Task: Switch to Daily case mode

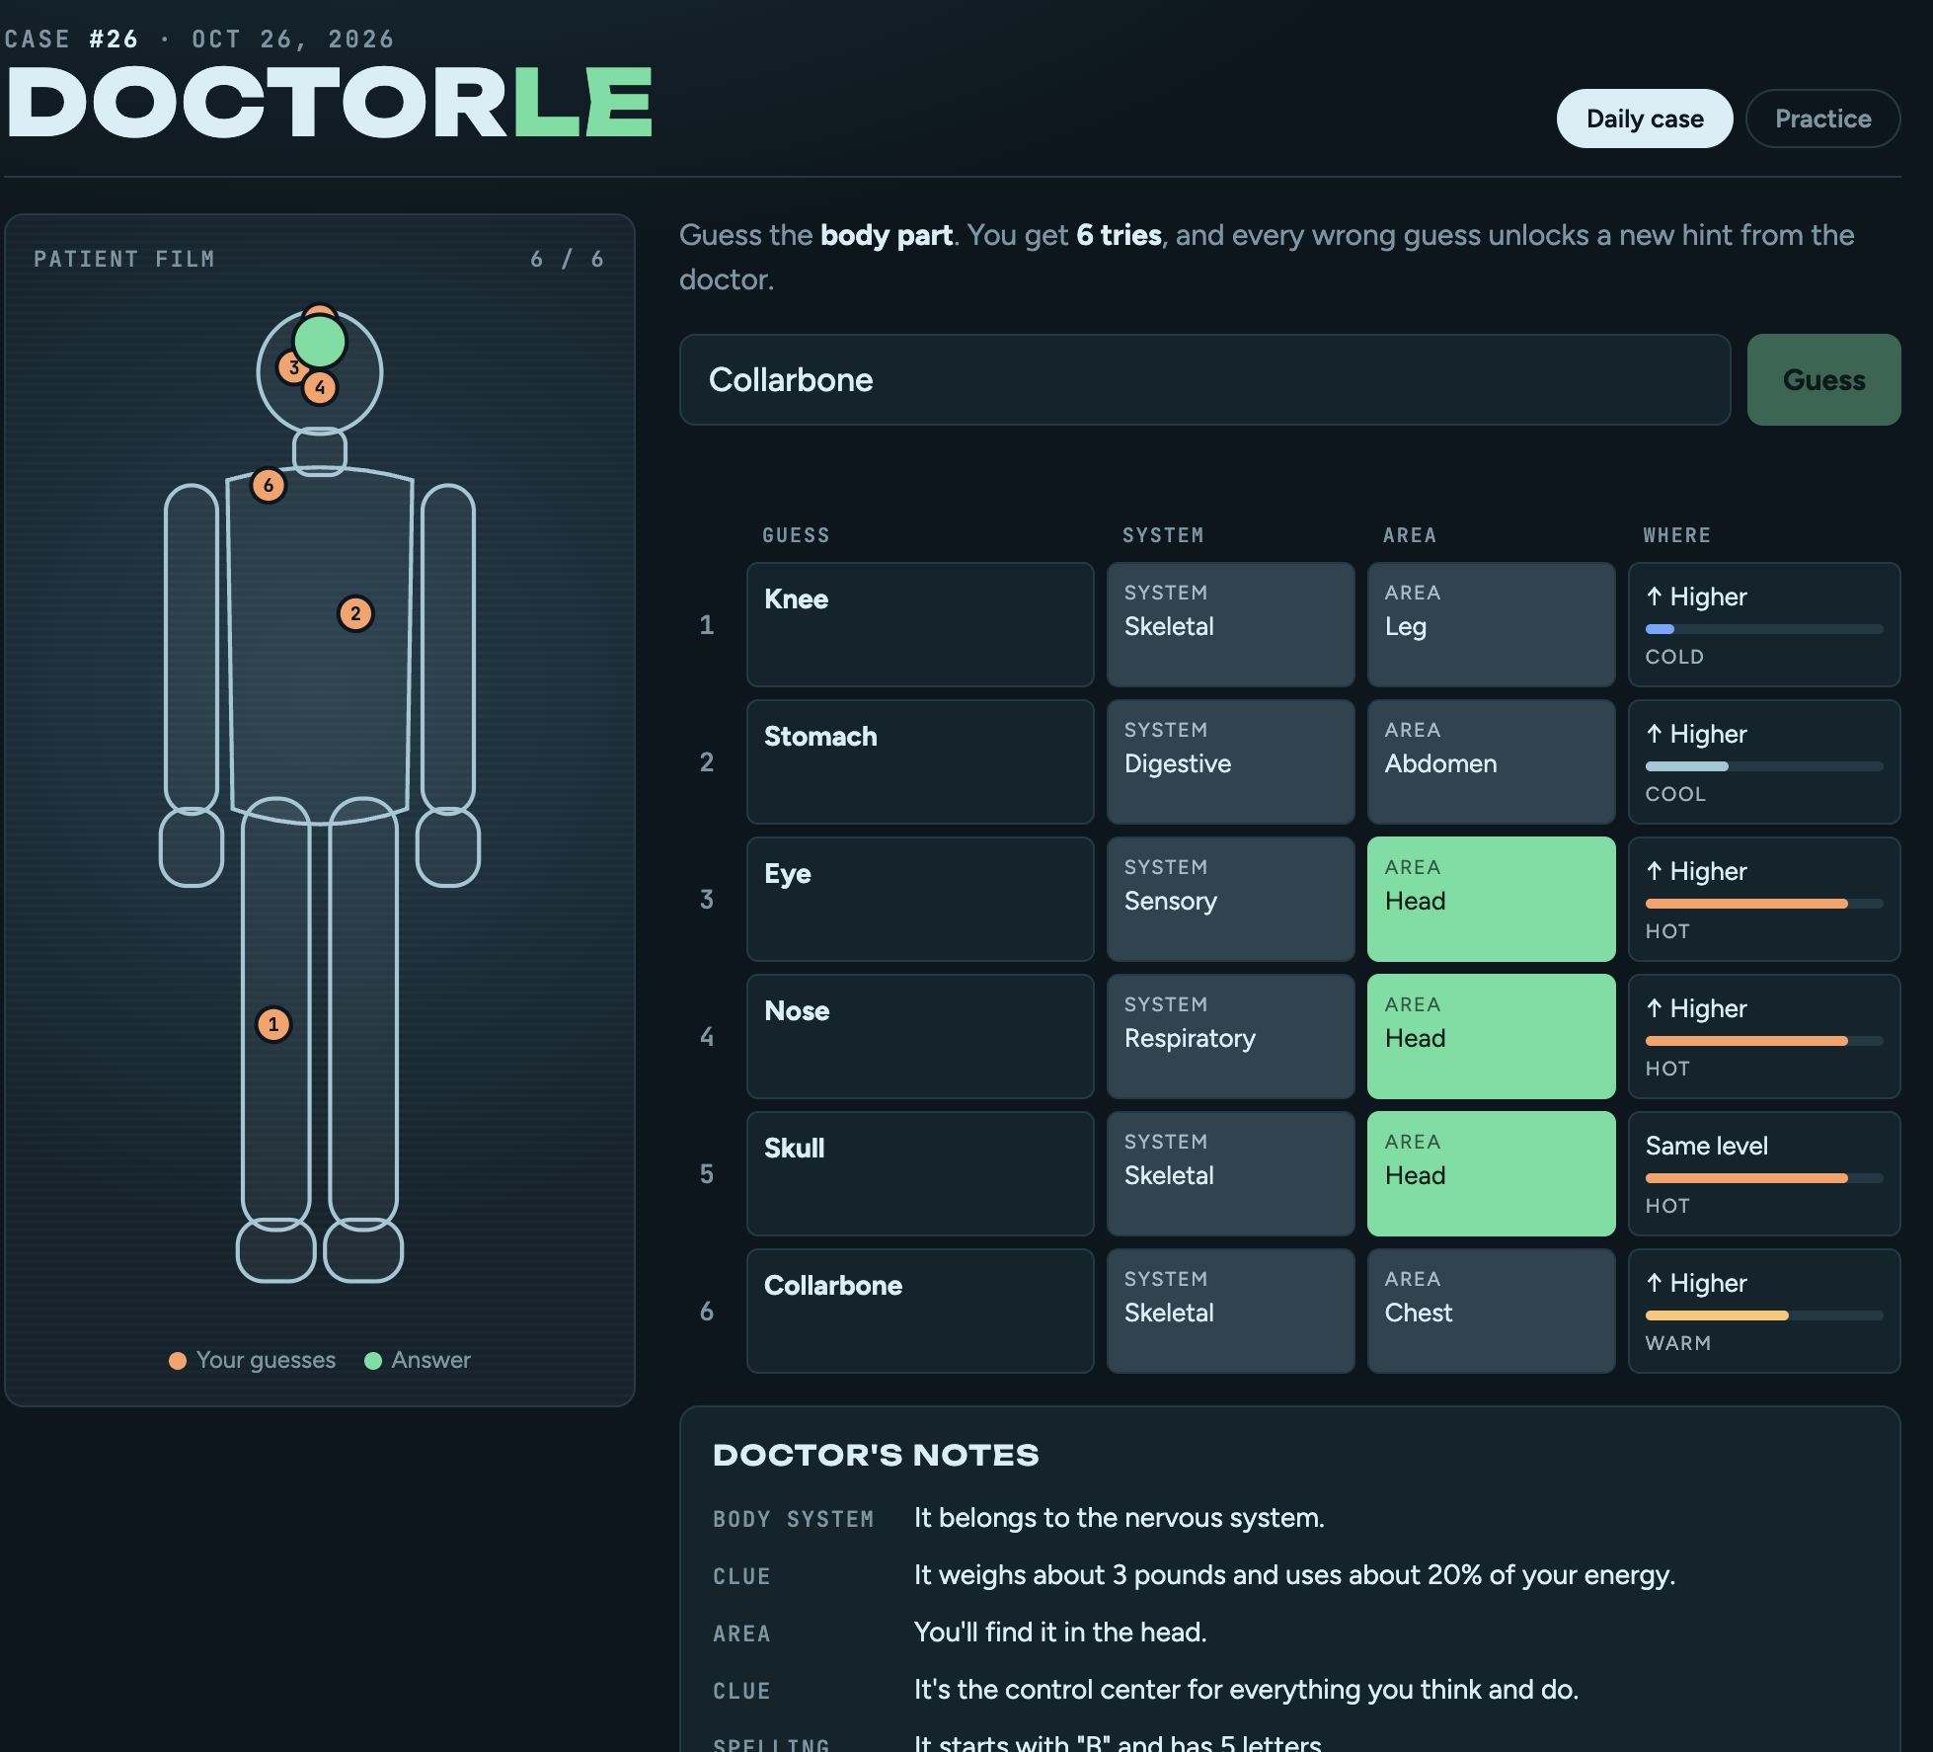Action: [1645, 119]
